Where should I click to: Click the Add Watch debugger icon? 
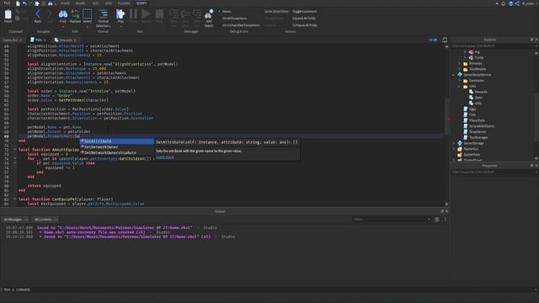point(209,14)
